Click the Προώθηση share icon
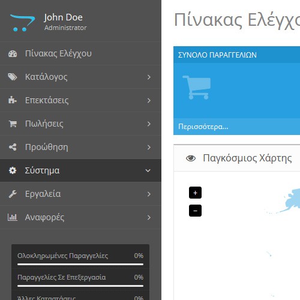 point(13,147)
